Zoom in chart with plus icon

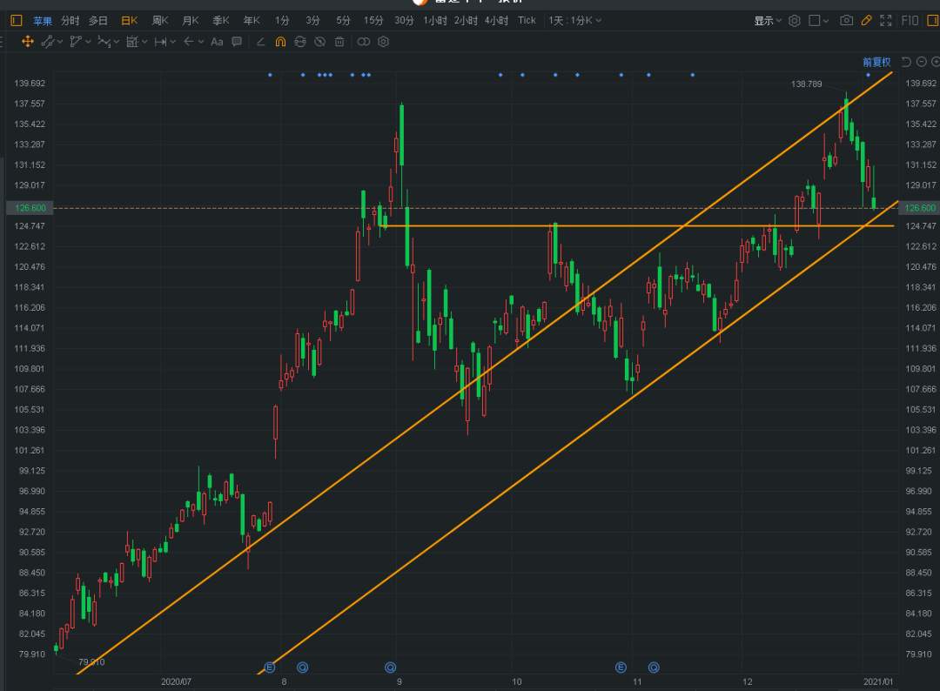click(x=936, y=62)
